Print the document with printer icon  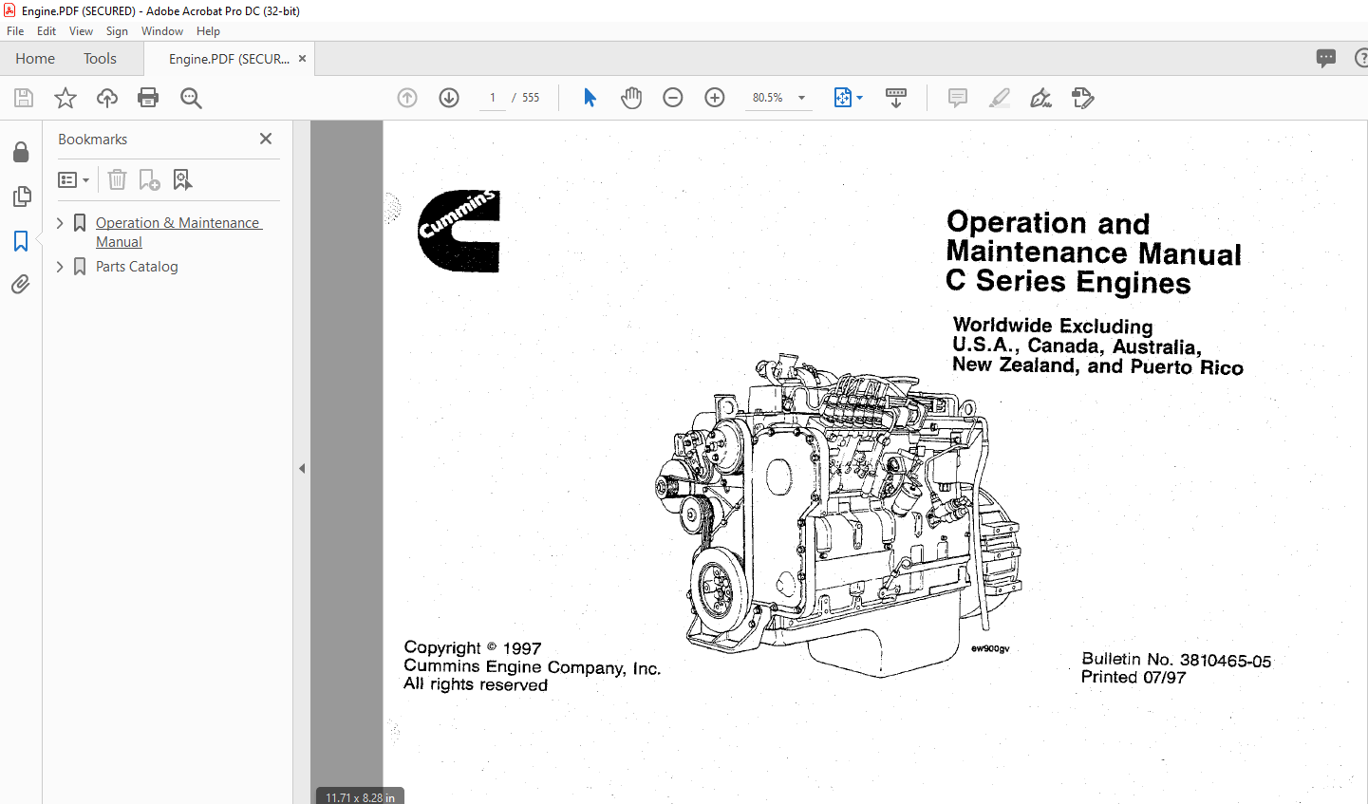(x=148, y=98)
